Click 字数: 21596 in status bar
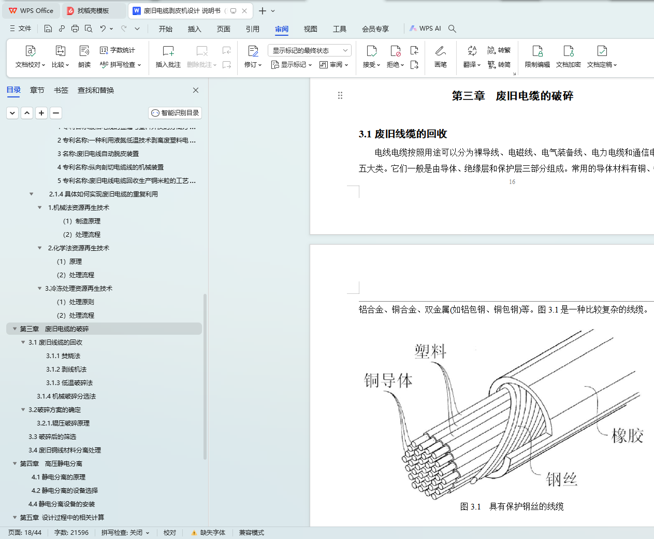 coord(71,533)
